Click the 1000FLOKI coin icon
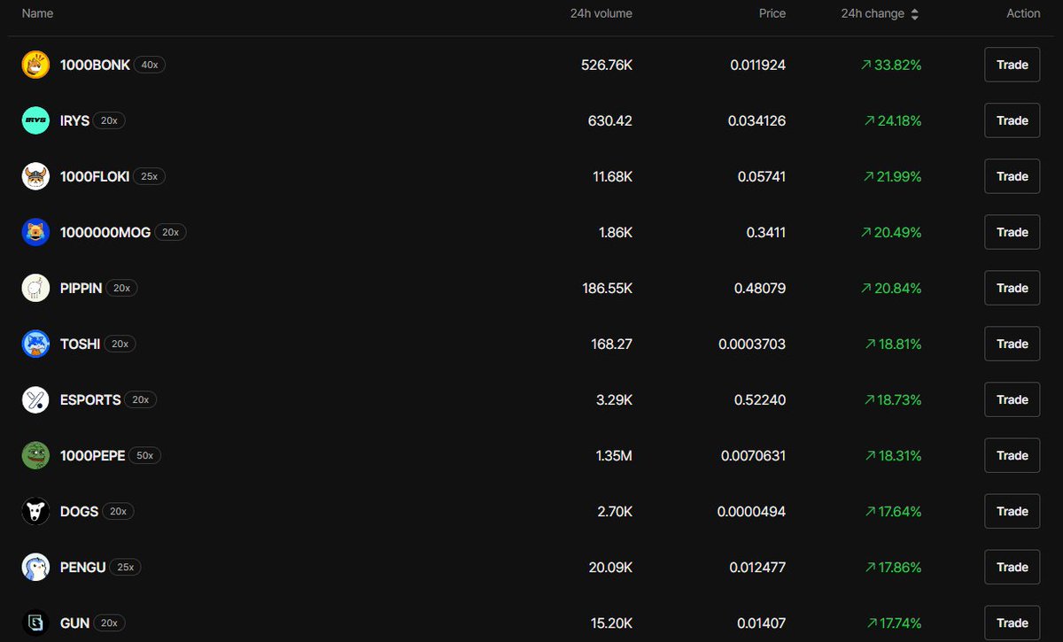The height and width of the screenshot is (642, 1063). click(x=35, y=176)
